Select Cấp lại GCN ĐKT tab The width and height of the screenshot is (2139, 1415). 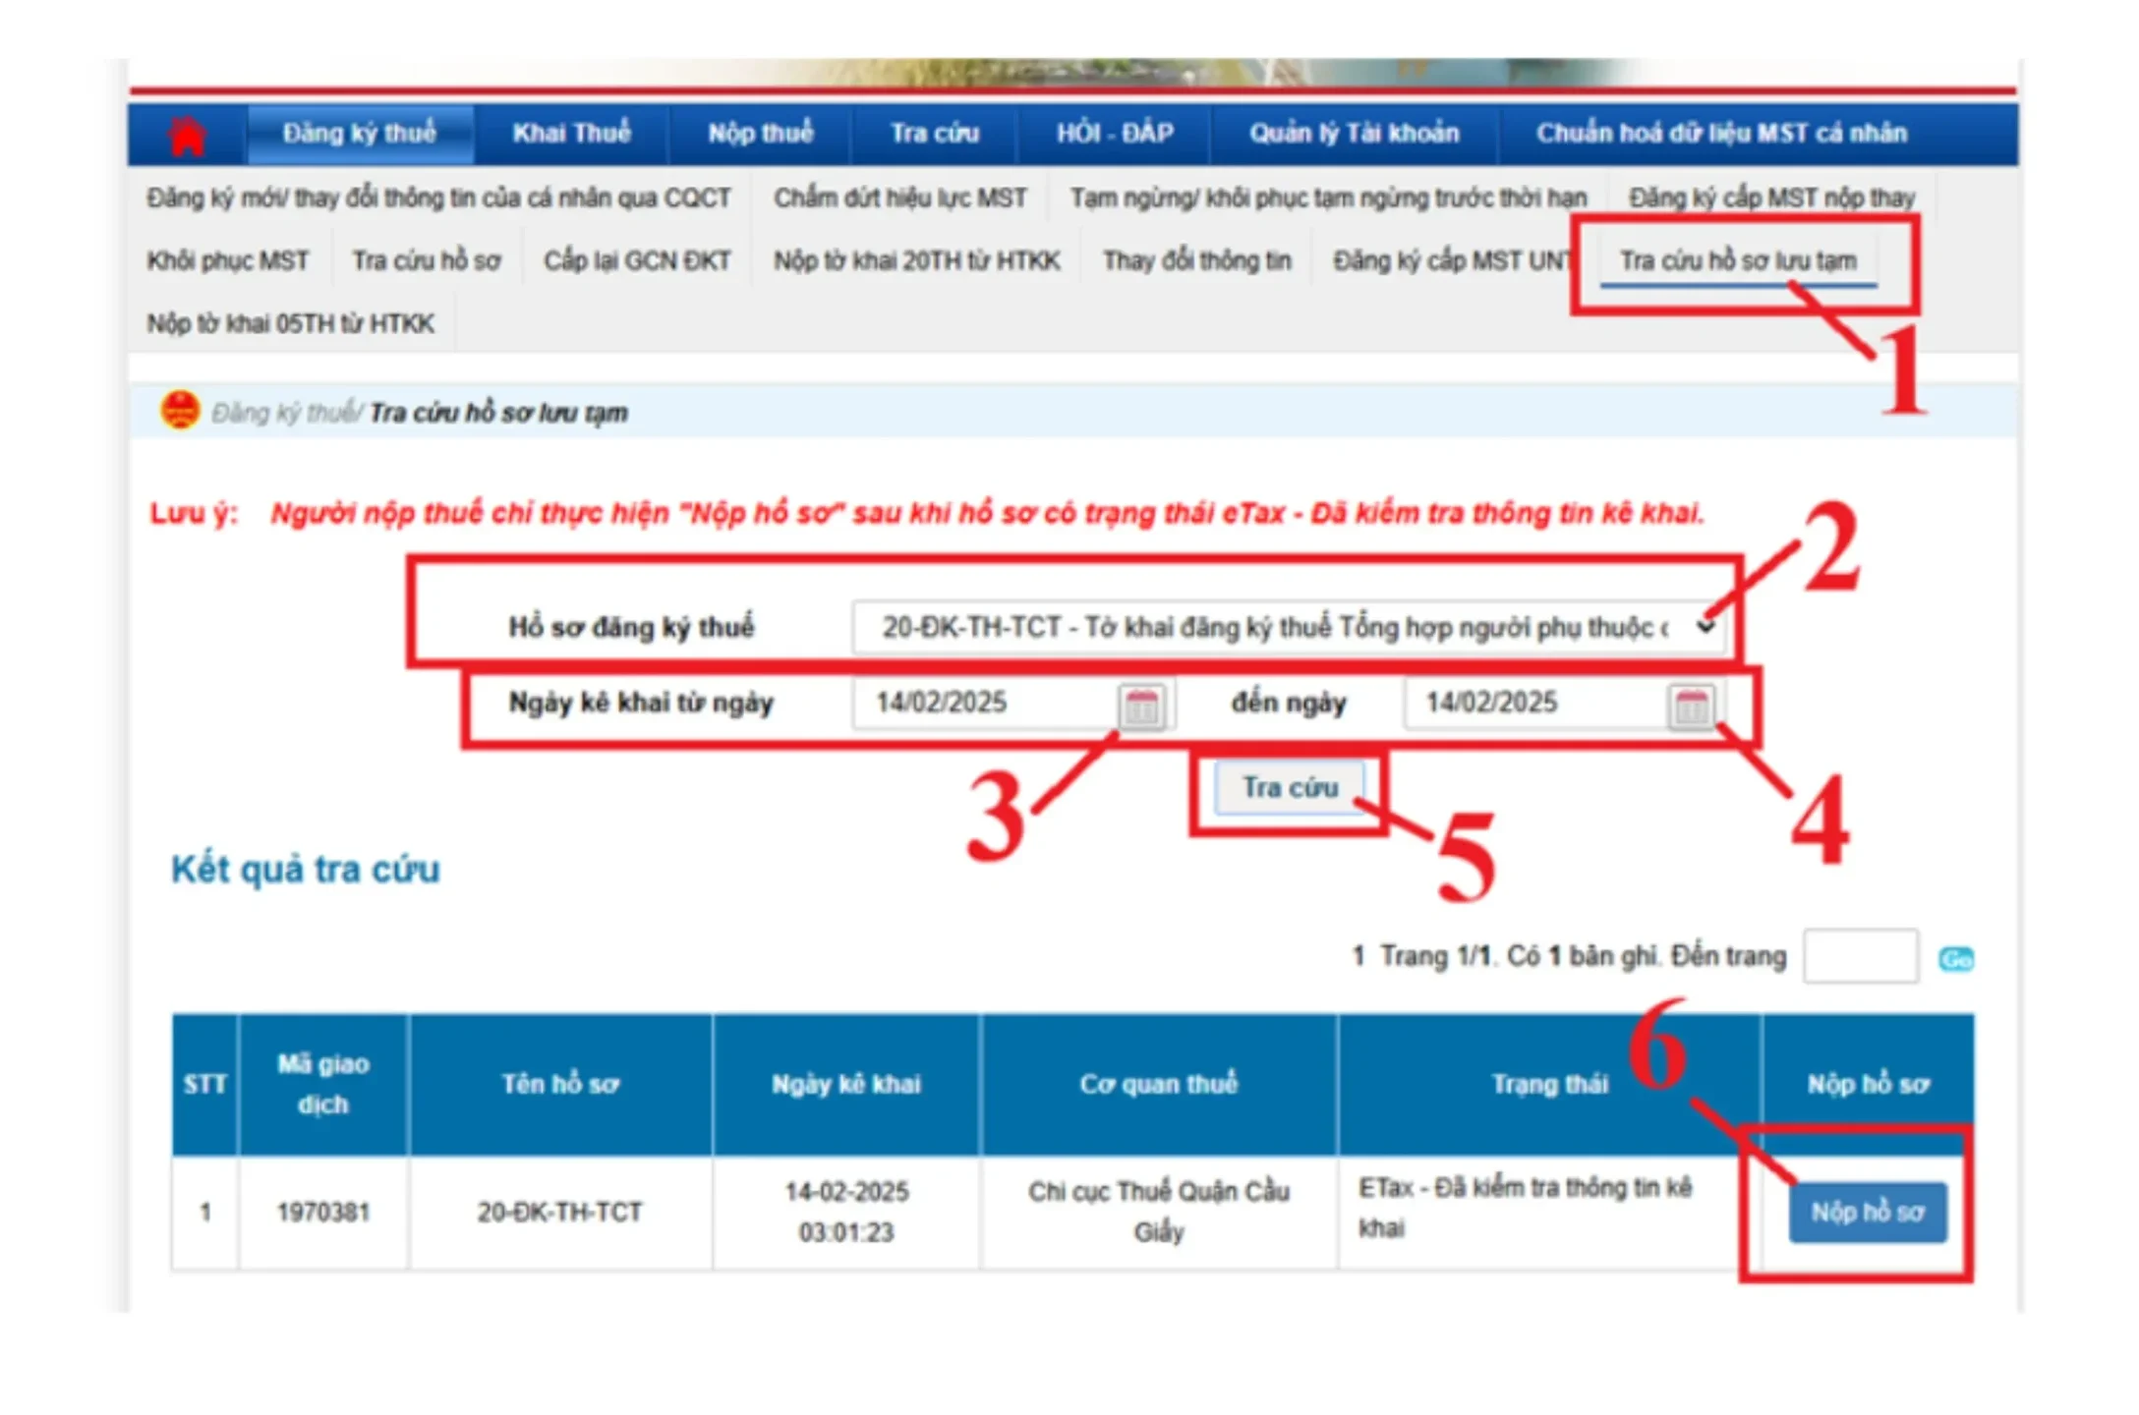pyautogui.click(x=637, y=261)
